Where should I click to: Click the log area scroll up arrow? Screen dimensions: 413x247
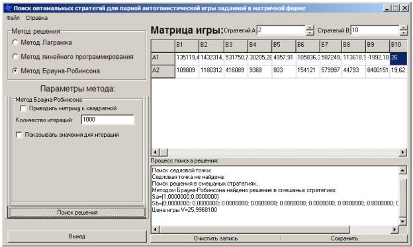[402, 170]
